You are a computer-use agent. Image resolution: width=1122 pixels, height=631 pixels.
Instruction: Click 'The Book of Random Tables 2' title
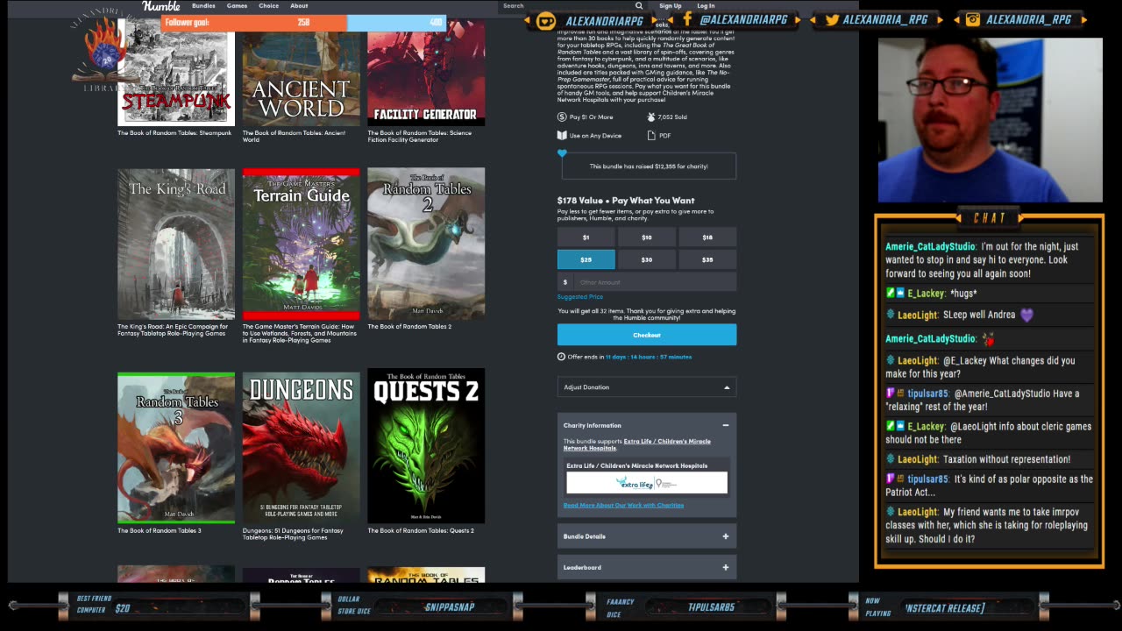click(409, 327)
